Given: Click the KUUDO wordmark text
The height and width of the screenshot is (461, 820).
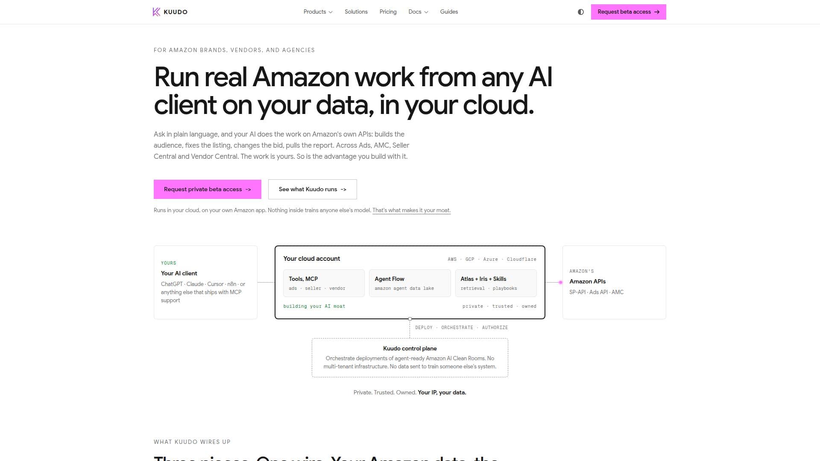Looking at the screenshot, I should coord(176,12).
